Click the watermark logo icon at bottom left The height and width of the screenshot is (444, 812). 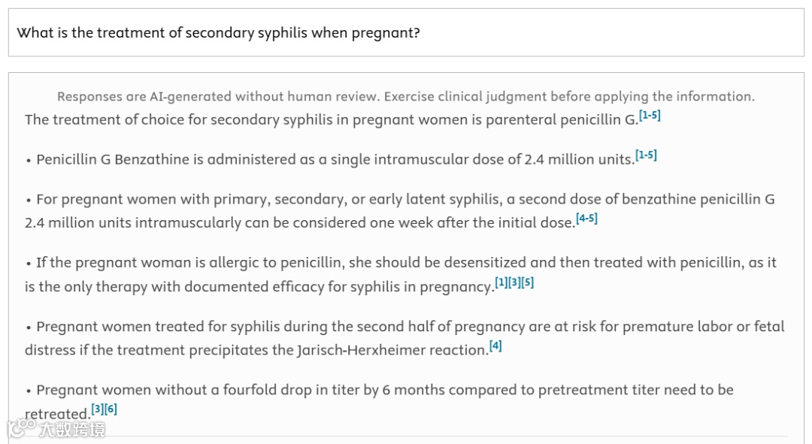pos(21,428)
